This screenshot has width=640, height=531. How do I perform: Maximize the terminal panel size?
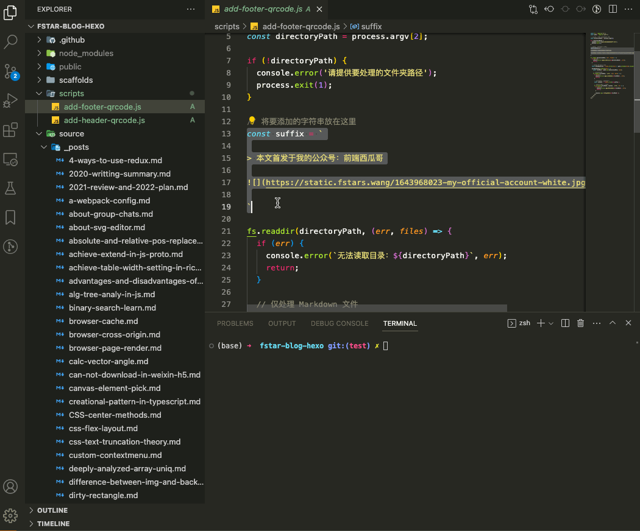613,323
